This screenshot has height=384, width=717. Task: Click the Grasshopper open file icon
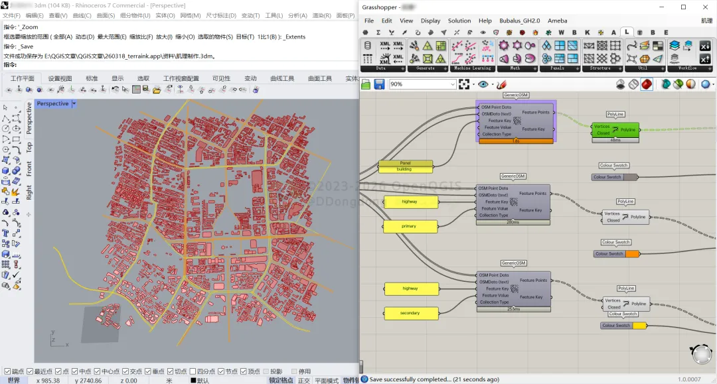tap(366, 84)
